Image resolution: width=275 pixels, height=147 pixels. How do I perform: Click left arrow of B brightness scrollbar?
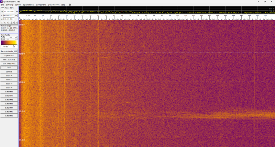pos(3,37)
